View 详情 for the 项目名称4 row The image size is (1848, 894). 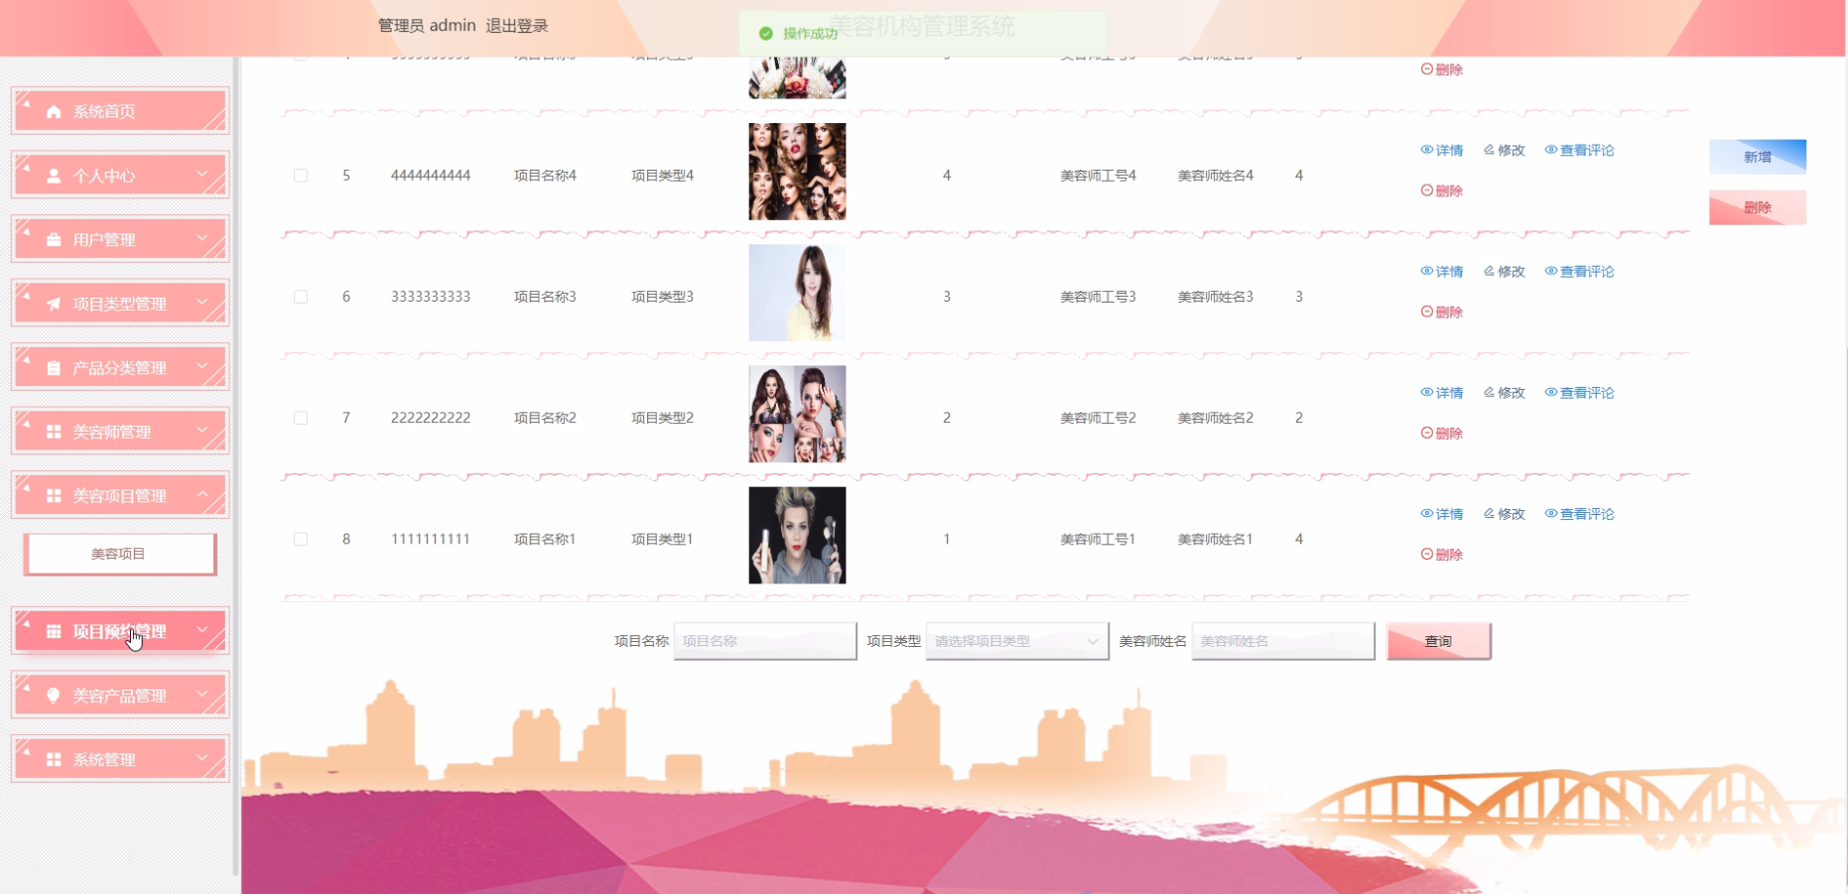[x=1442, y=150]
